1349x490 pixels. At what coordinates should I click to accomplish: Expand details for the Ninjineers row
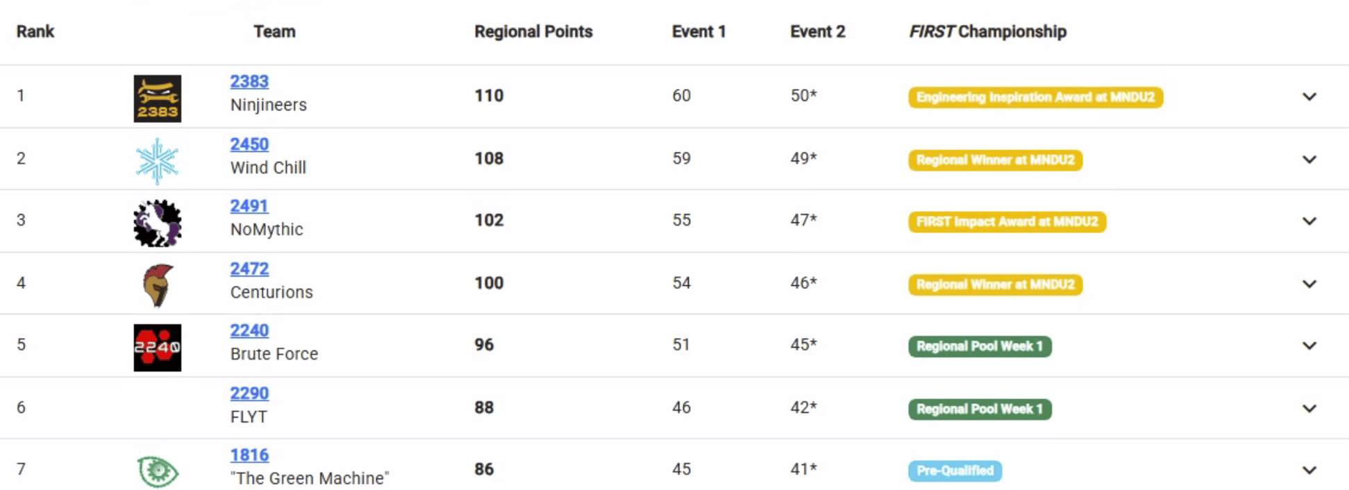coord(1309,97)
